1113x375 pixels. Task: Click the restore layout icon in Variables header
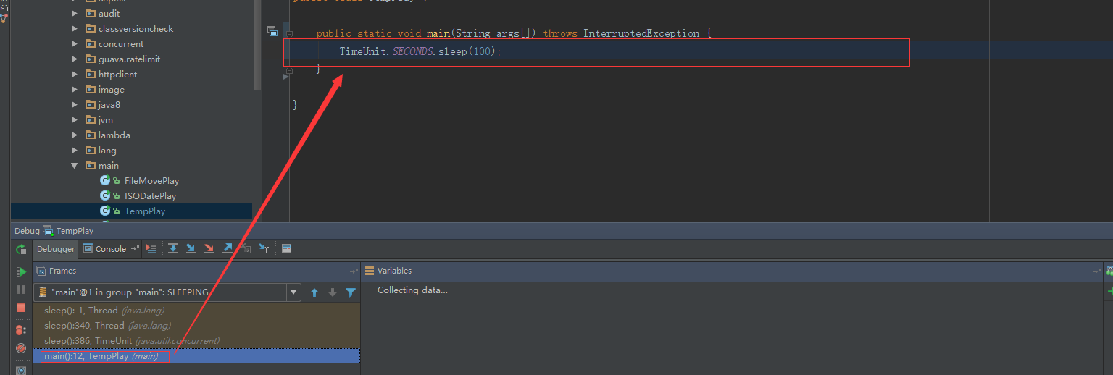[x=1096, y=271]
